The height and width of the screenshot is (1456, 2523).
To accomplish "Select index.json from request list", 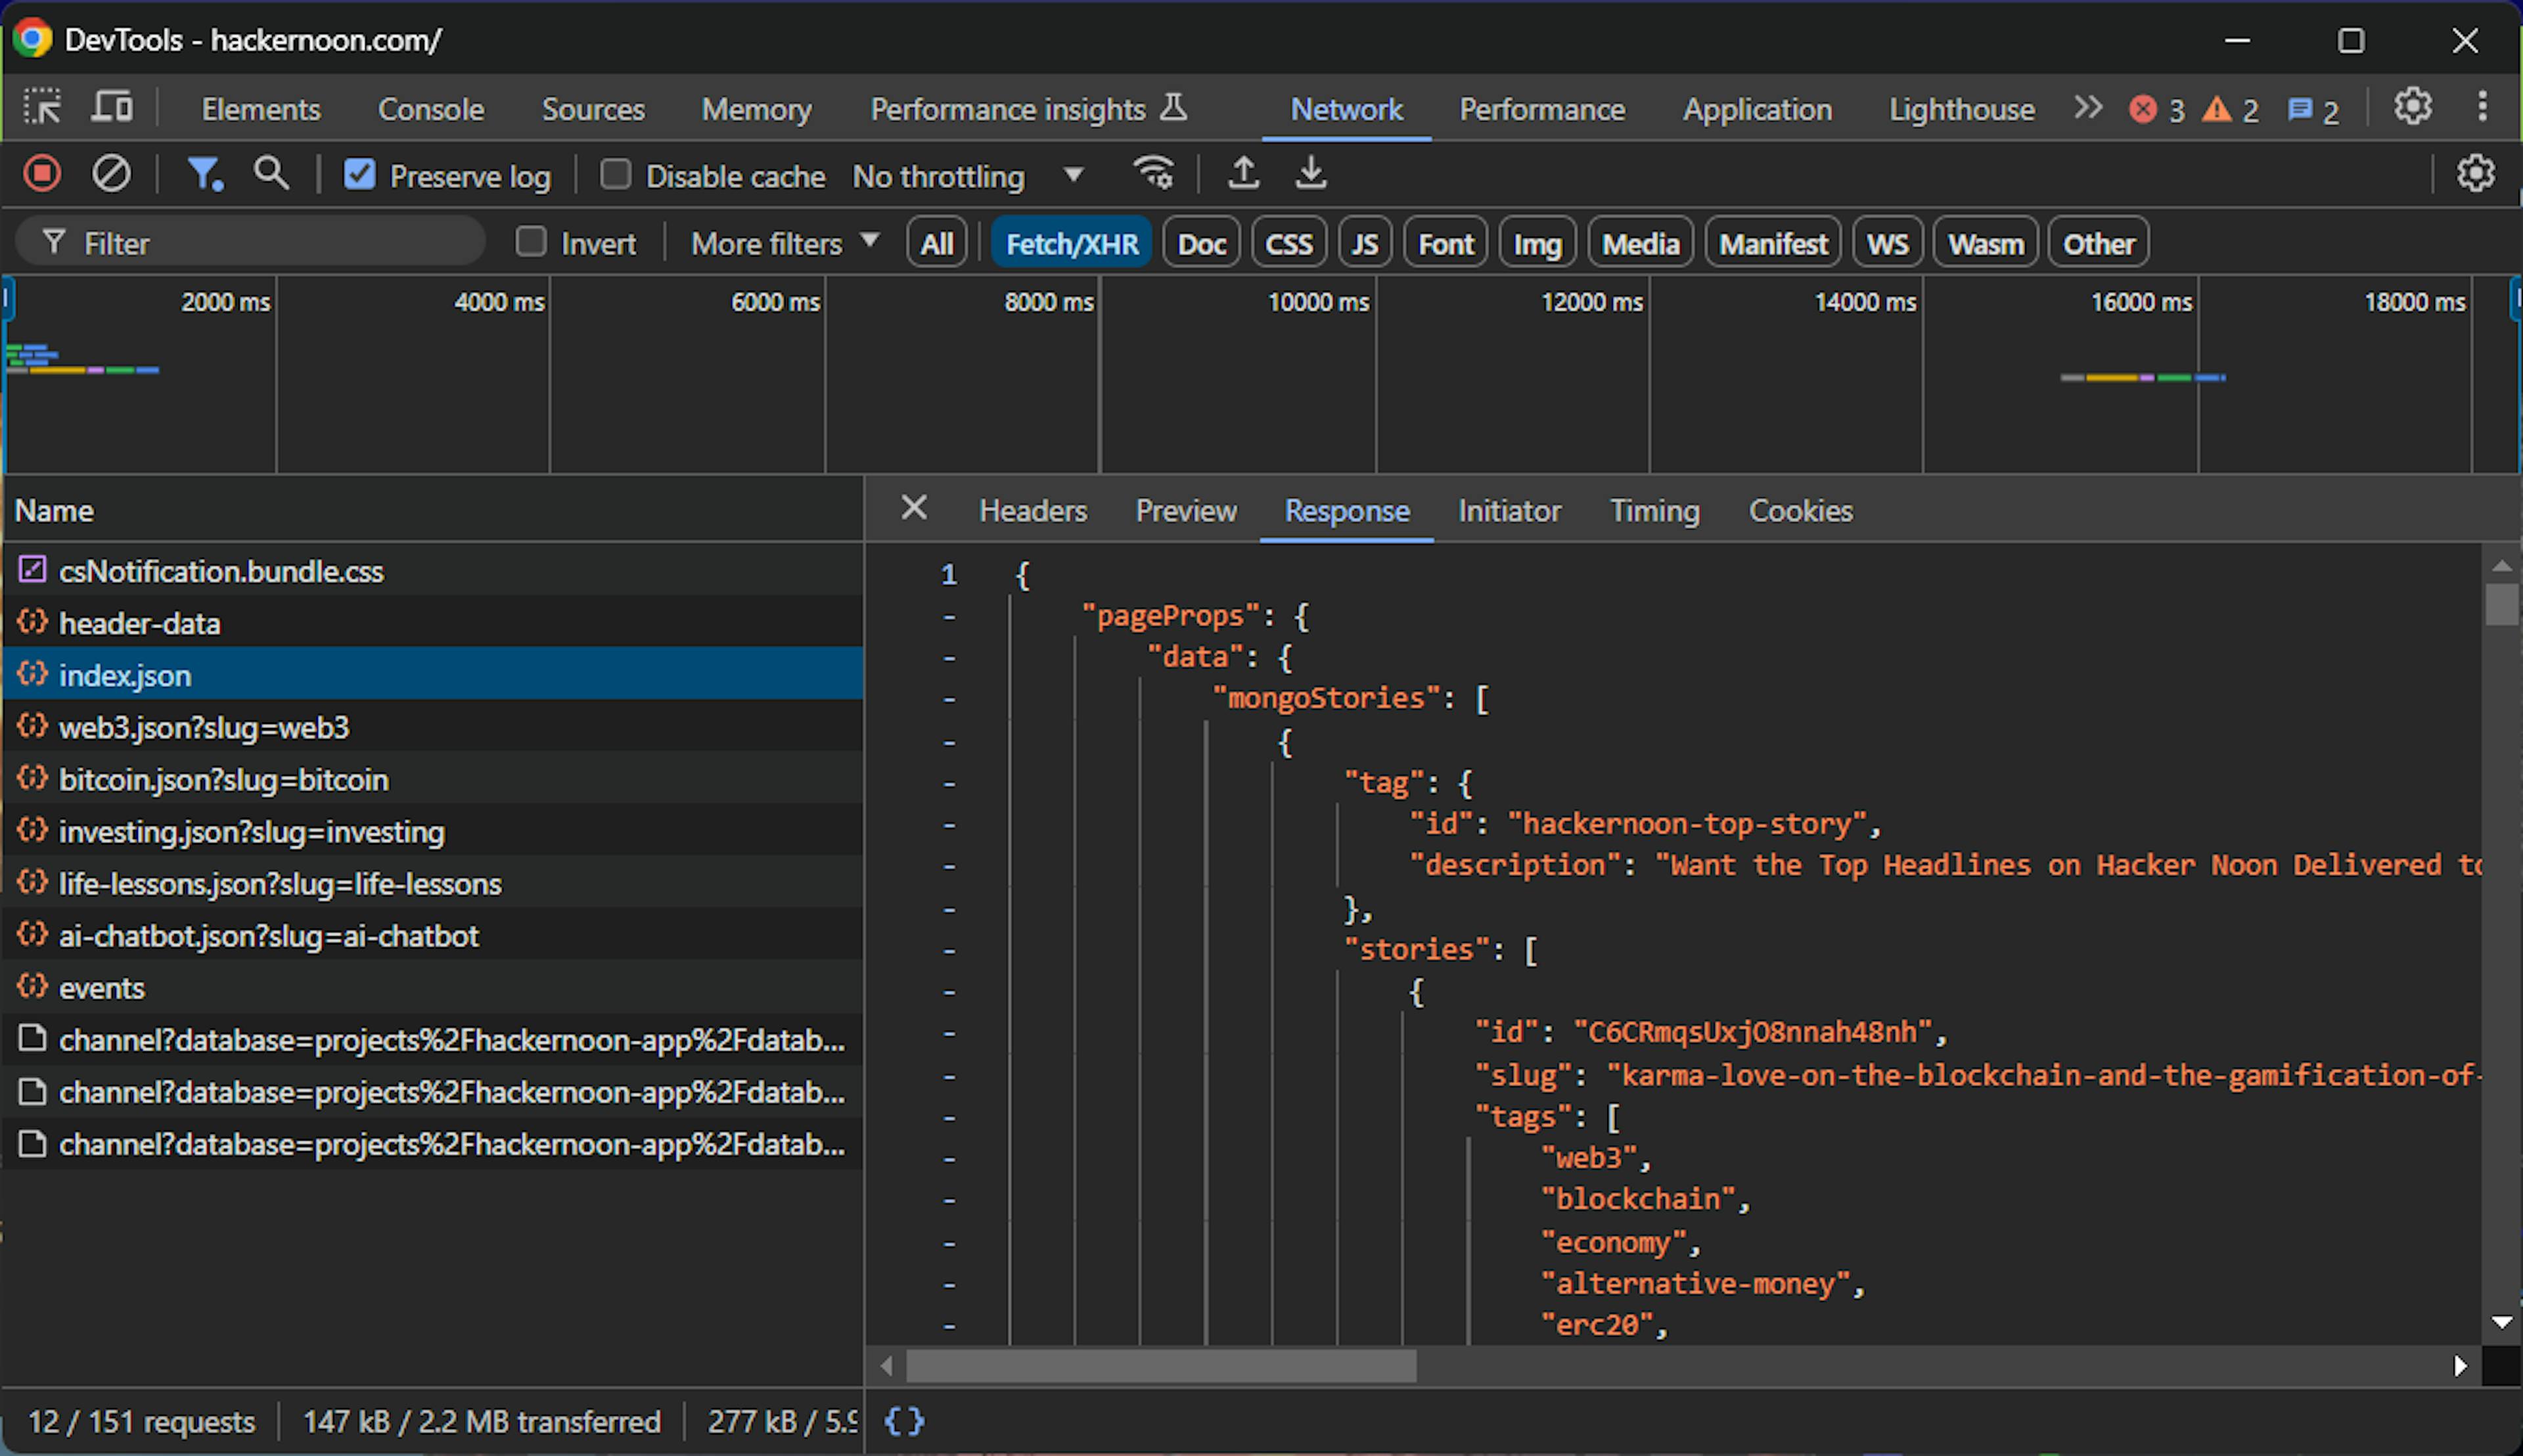I will (x=123, y=674).
